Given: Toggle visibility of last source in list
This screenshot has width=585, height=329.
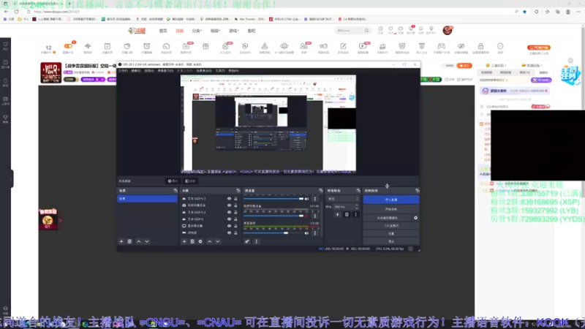Looking at the screenshot, I should point(229,232).
